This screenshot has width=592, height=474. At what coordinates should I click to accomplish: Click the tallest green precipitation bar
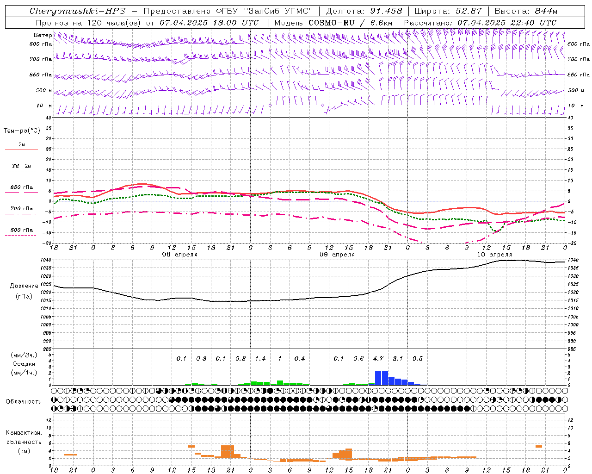(280, 383)
